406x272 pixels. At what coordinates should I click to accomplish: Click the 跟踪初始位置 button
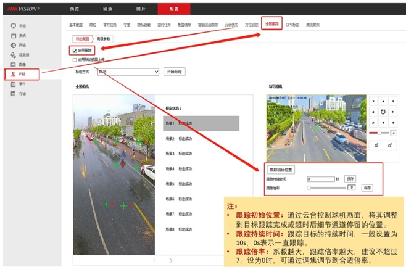coord(281,169)
